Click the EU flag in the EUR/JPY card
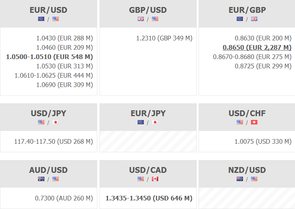 (141, 122)
